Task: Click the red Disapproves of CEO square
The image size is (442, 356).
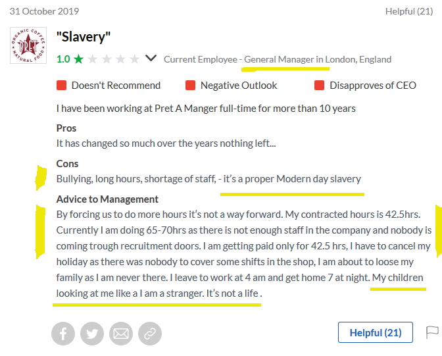Action: tap(320, 86)
